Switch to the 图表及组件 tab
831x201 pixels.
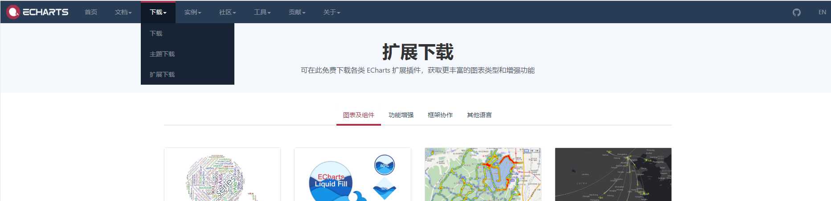[359, 115]
